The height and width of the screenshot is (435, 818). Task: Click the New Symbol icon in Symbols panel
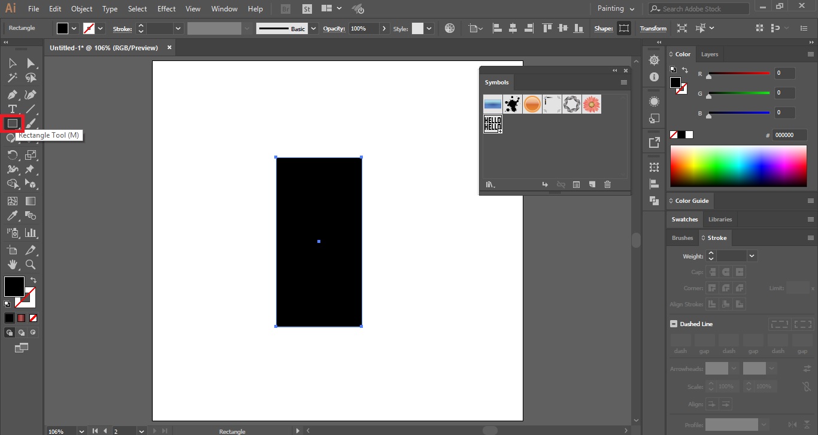(592, 184)
